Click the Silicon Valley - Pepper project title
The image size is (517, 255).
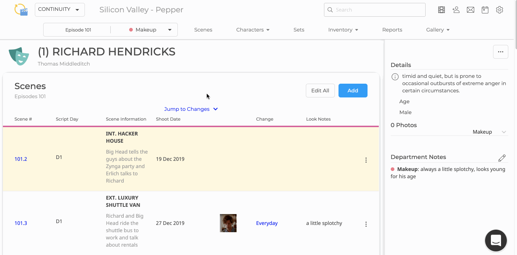pos(141,10)
